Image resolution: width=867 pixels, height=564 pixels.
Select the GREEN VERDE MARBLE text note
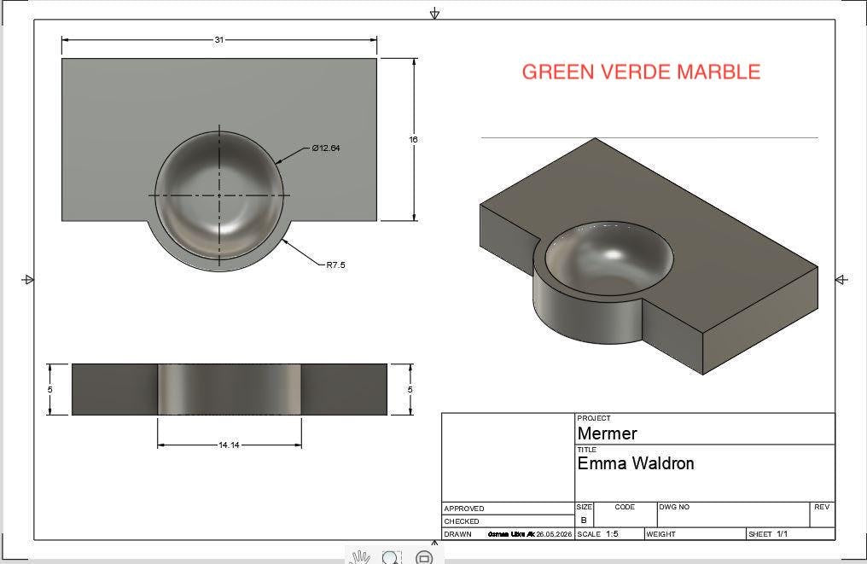(x=641, y=72)
